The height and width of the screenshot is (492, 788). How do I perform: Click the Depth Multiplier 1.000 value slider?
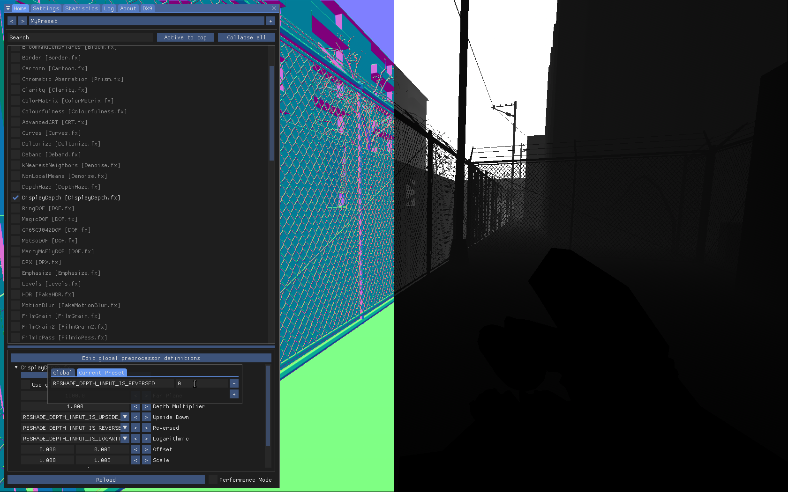[x=75, y=406]
